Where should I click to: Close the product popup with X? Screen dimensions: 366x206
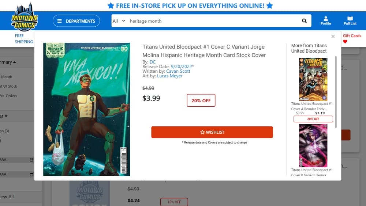pos(333,37)
